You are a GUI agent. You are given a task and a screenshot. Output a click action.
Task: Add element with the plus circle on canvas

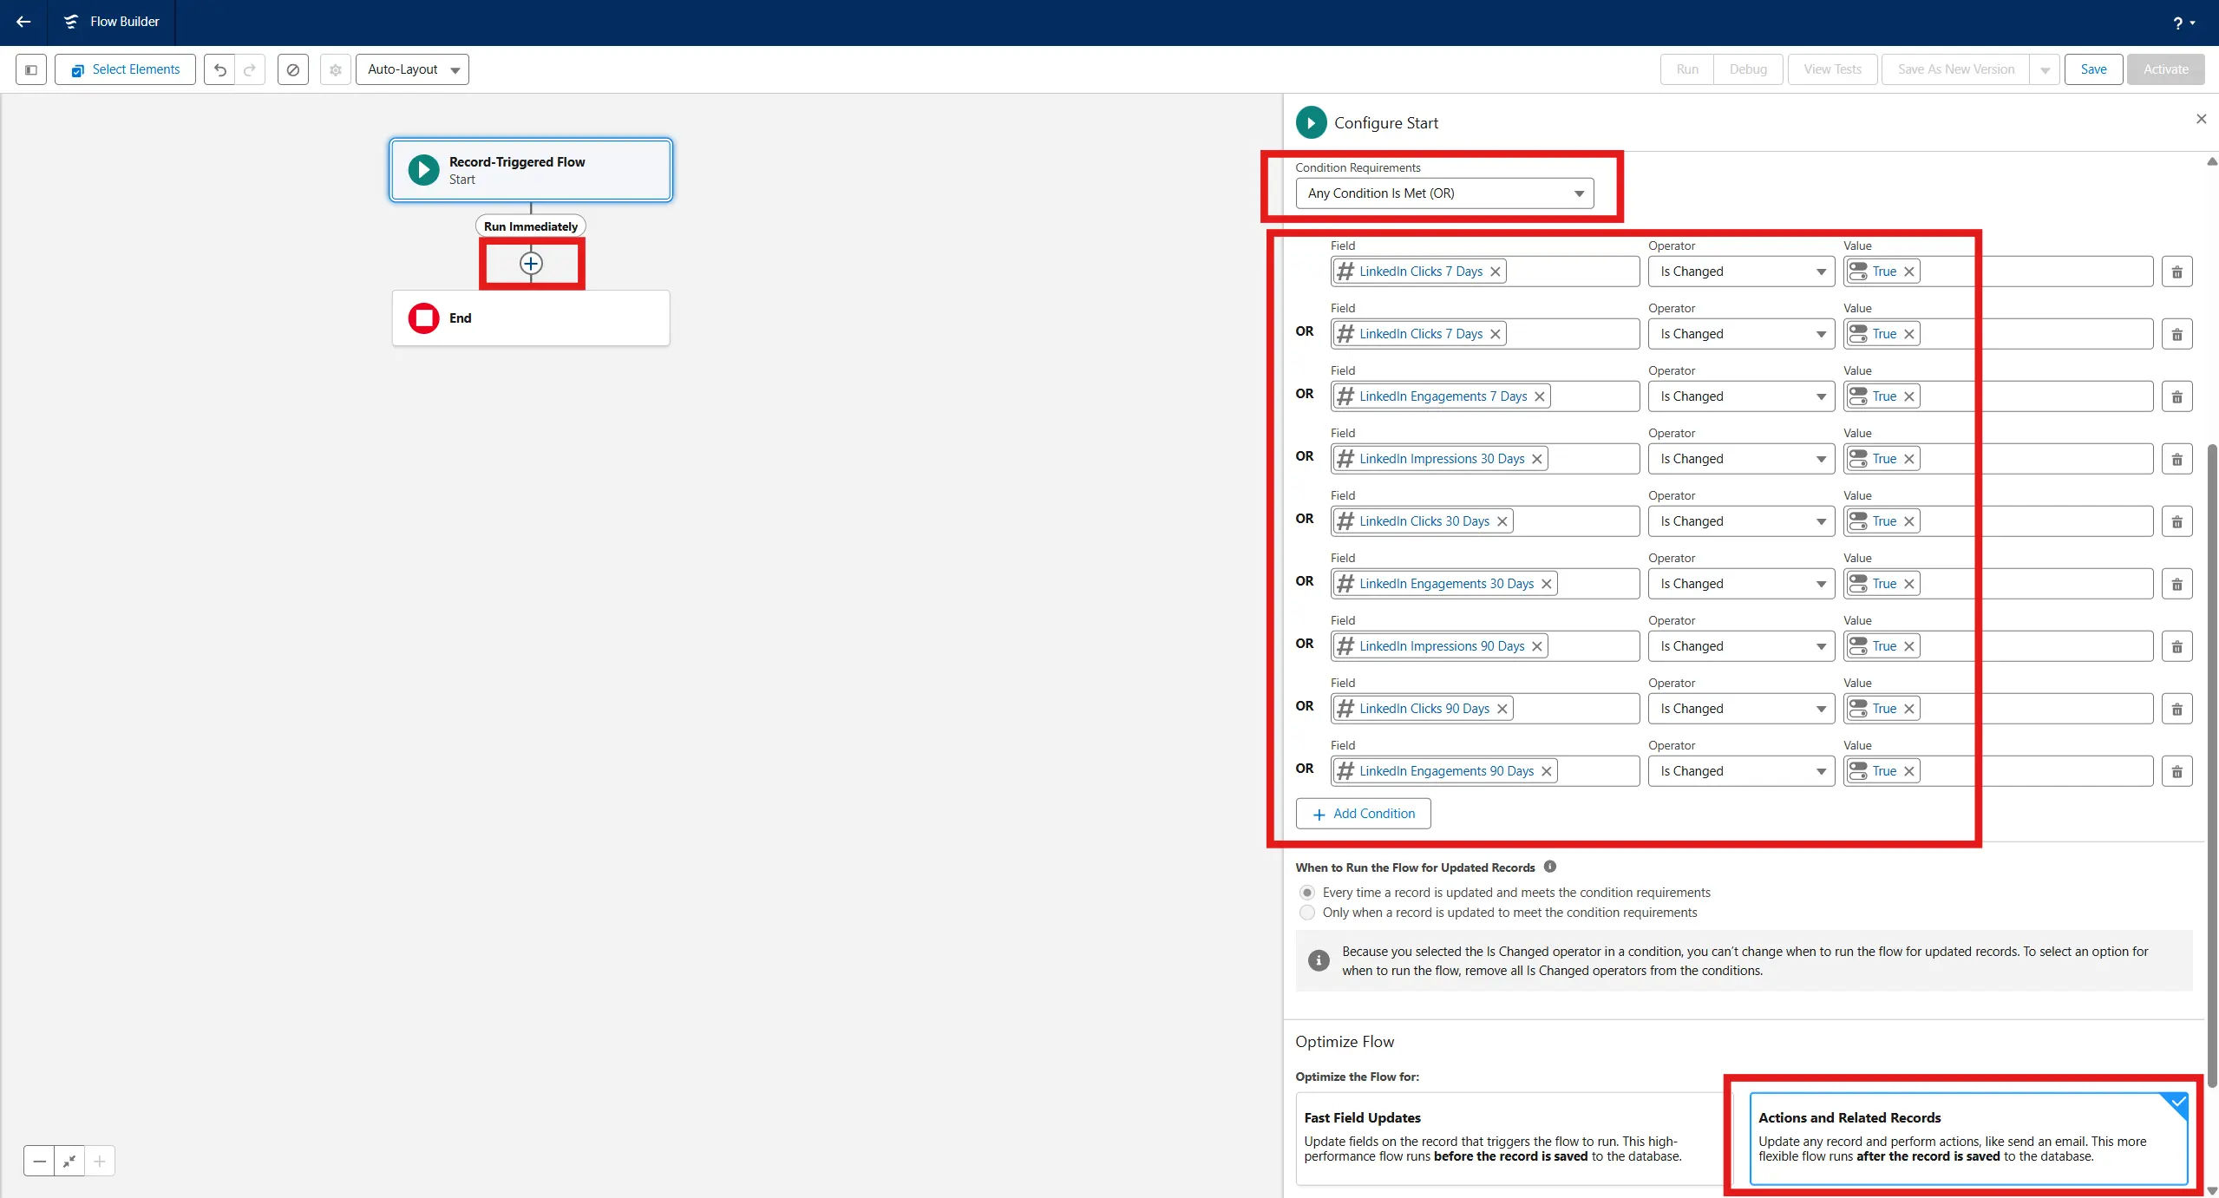coord(531,264)
